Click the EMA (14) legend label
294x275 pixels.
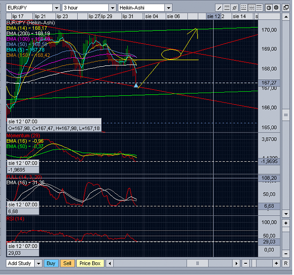[27, 28]
